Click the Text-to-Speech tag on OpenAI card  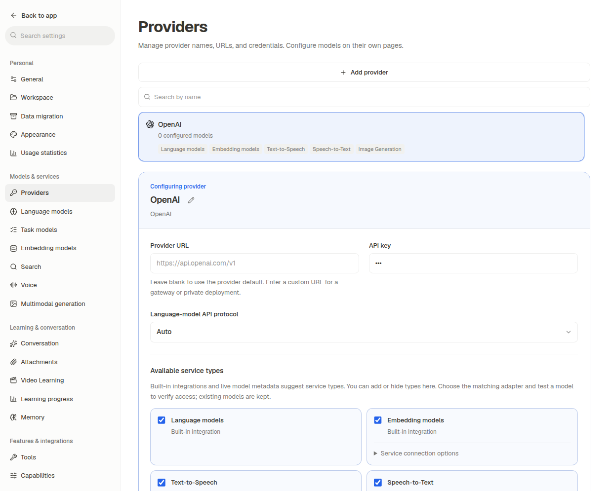[286, 149]
